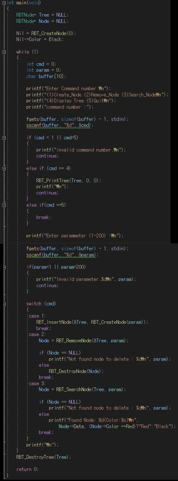Click the printf listing "(1)Create_Node (2)Remove_Node (3)Search_Node"
178x481 pixels.
click(97, 95)
